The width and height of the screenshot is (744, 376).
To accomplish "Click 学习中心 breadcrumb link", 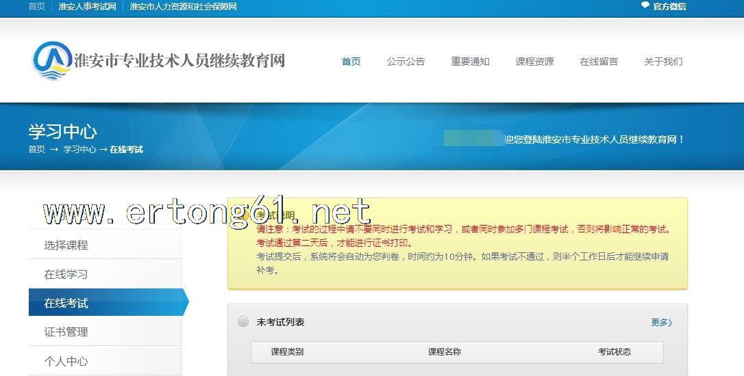I will pyautogui.click(x=79, y=150).
